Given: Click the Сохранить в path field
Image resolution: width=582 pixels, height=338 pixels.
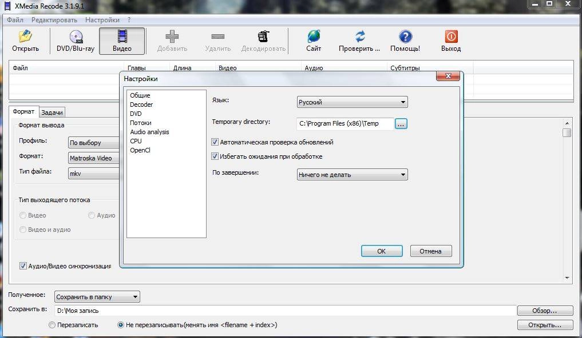Looking at the screenshot, I should [x=285, y=311].
